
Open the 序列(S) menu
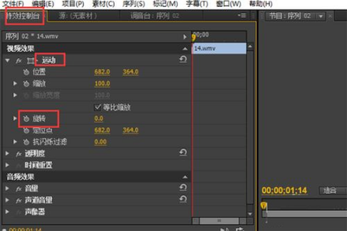133,4
